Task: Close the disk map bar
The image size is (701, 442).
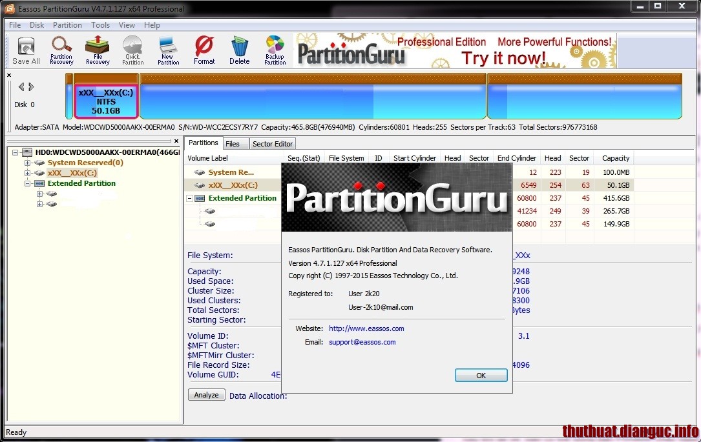Action: pyautogui.click(x=9, y=75)
